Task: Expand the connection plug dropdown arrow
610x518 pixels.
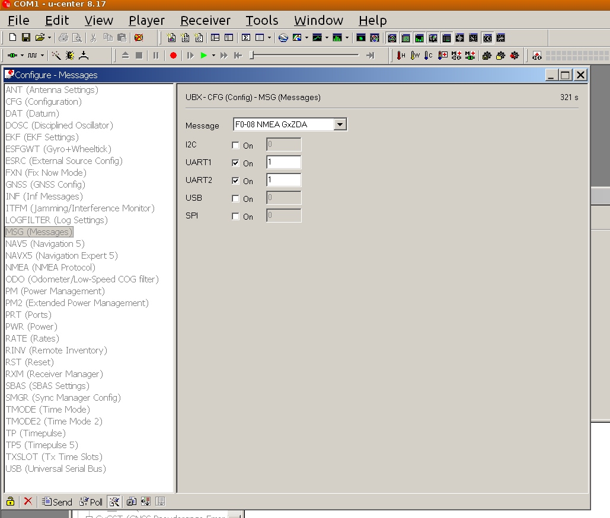Action: 22,56
